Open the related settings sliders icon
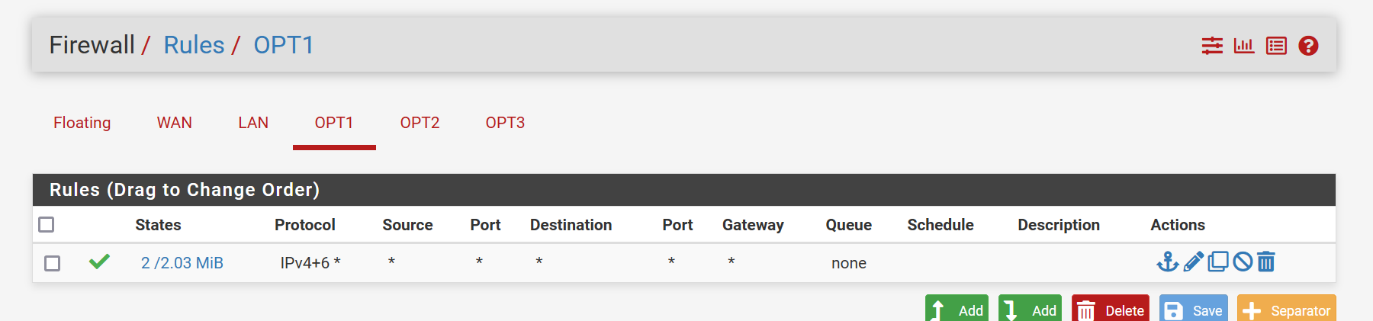 pos(1212,46)
